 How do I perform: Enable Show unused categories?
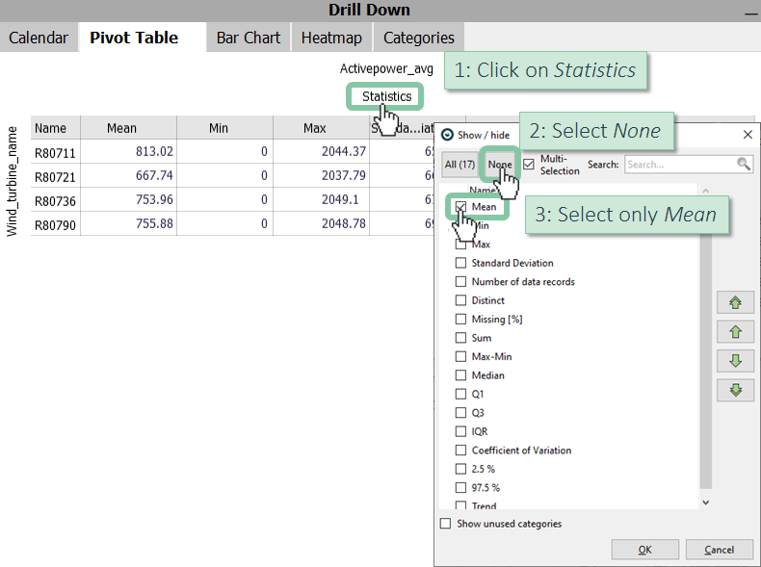click(x=445, y=524)
